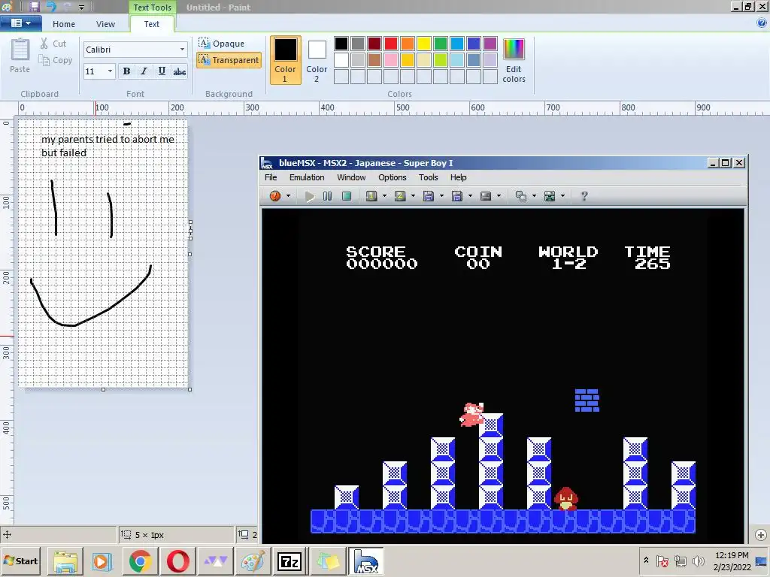Click the cartridge slot 1 icon in blueMSX

(371, 196)
